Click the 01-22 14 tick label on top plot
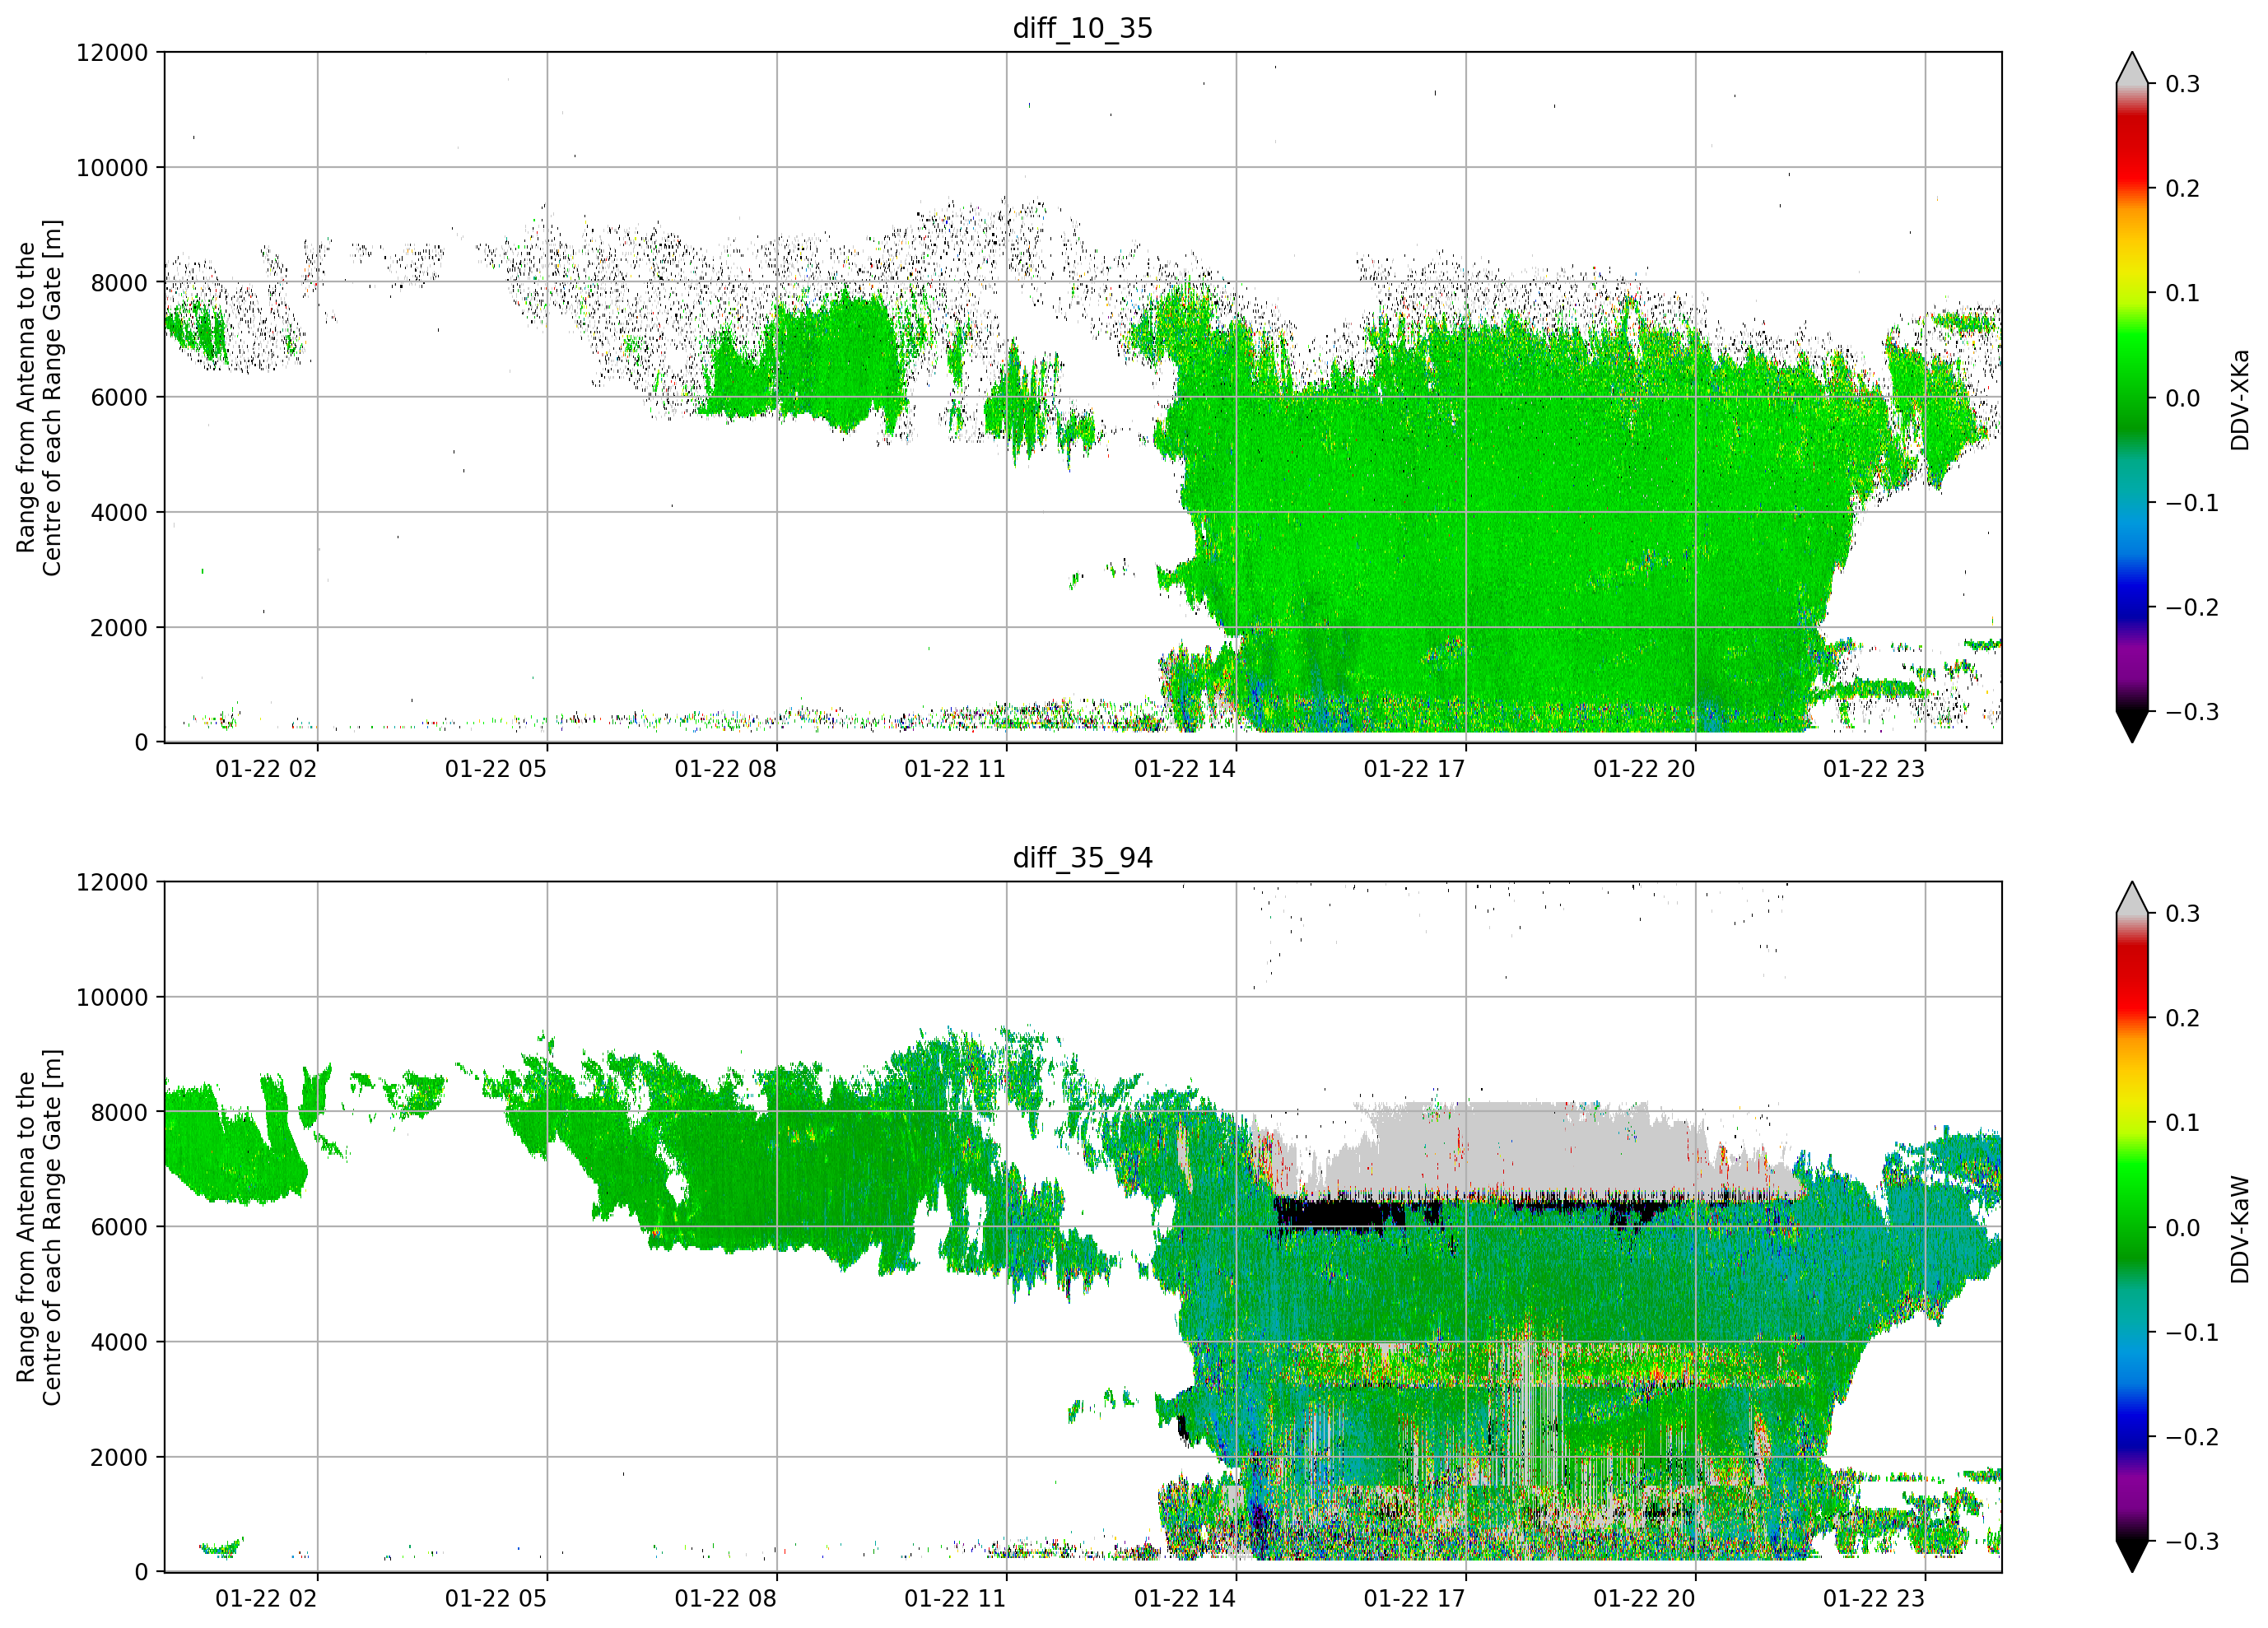Screen dimensions: 2268x1628 [1185, 769]
